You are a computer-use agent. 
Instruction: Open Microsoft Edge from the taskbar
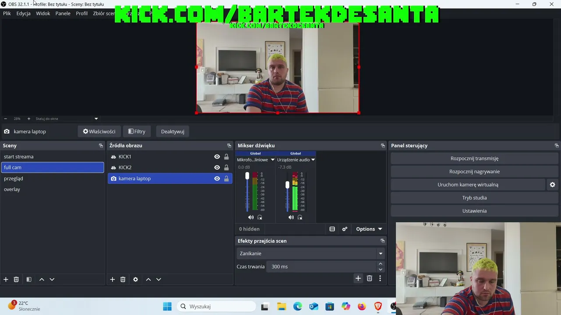298,306
